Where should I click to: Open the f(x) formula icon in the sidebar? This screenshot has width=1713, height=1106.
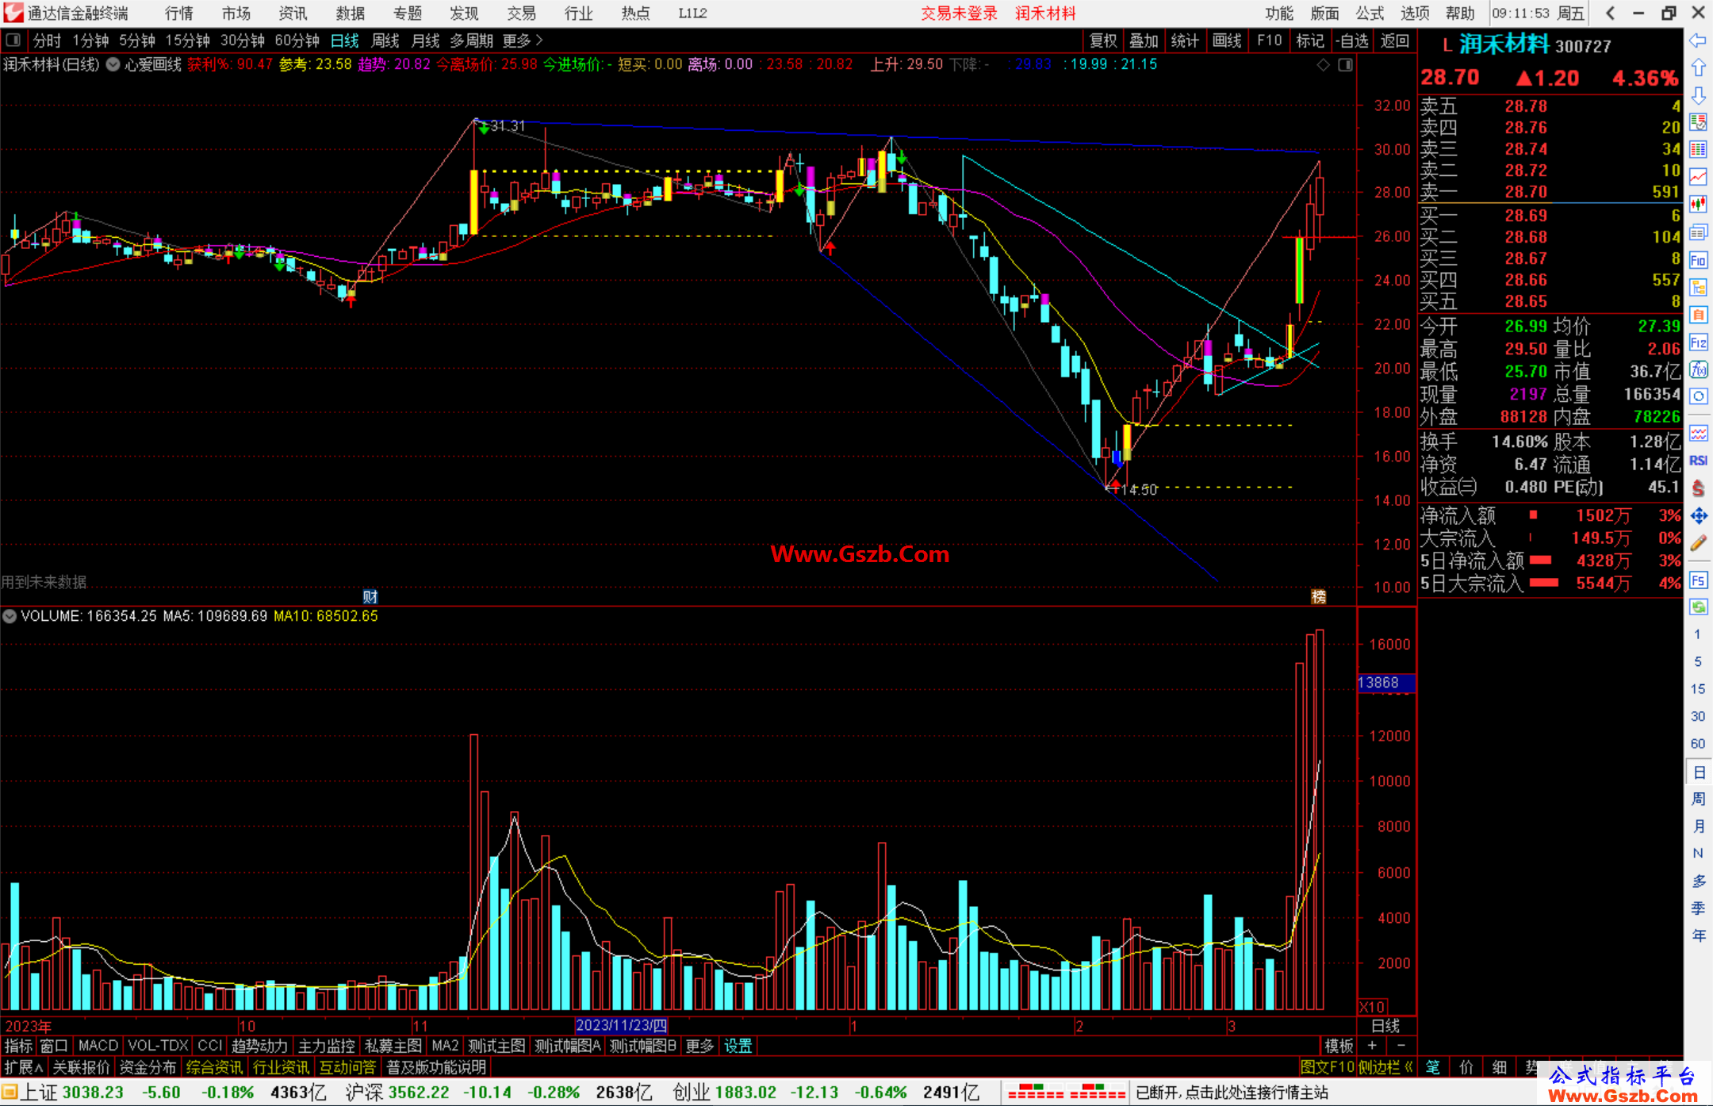(1698, 369)
